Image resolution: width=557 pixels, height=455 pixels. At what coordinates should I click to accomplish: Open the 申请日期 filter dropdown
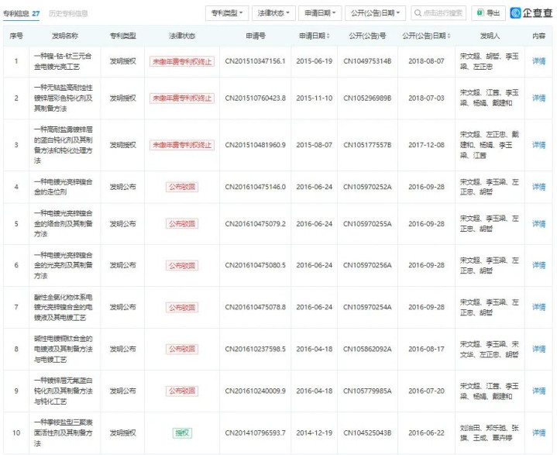click(320, 13)
